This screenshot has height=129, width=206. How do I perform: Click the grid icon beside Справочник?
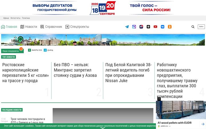point(42,27)
